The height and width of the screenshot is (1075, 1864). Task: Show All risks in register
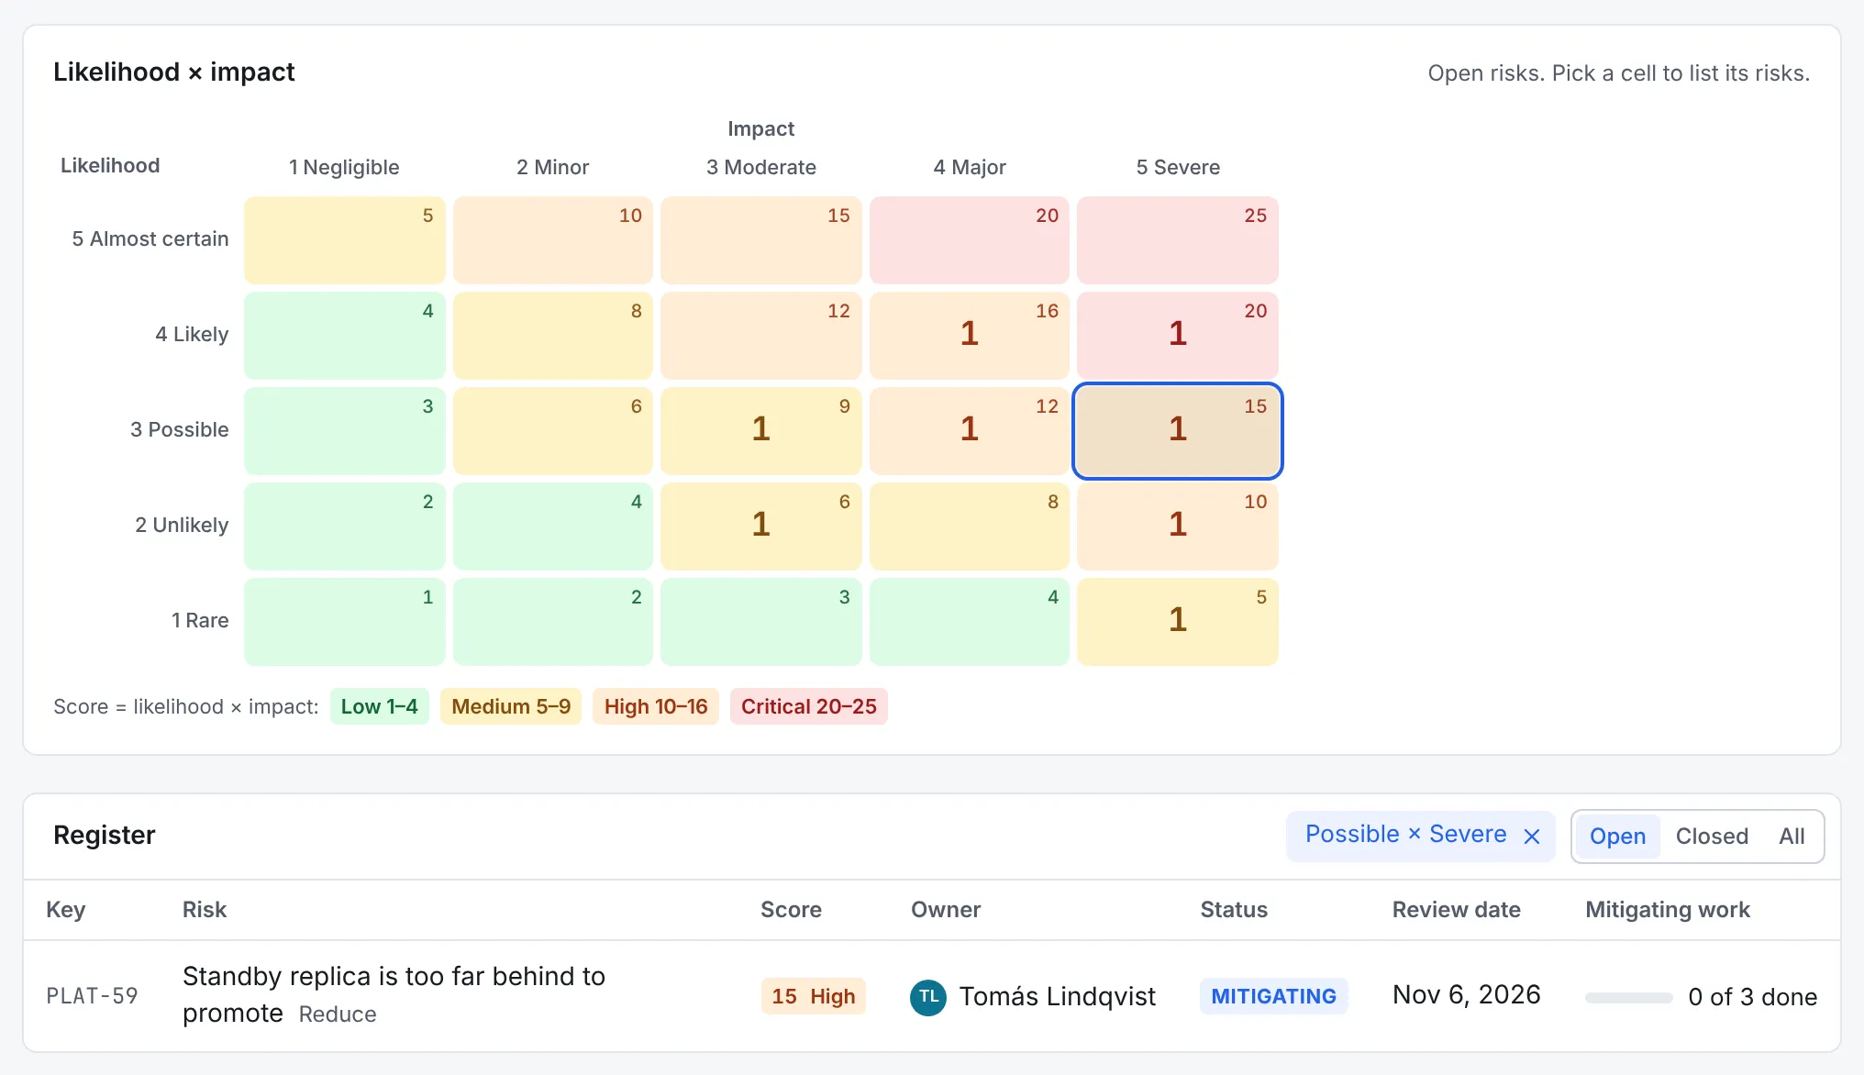tap(1792, 837)
